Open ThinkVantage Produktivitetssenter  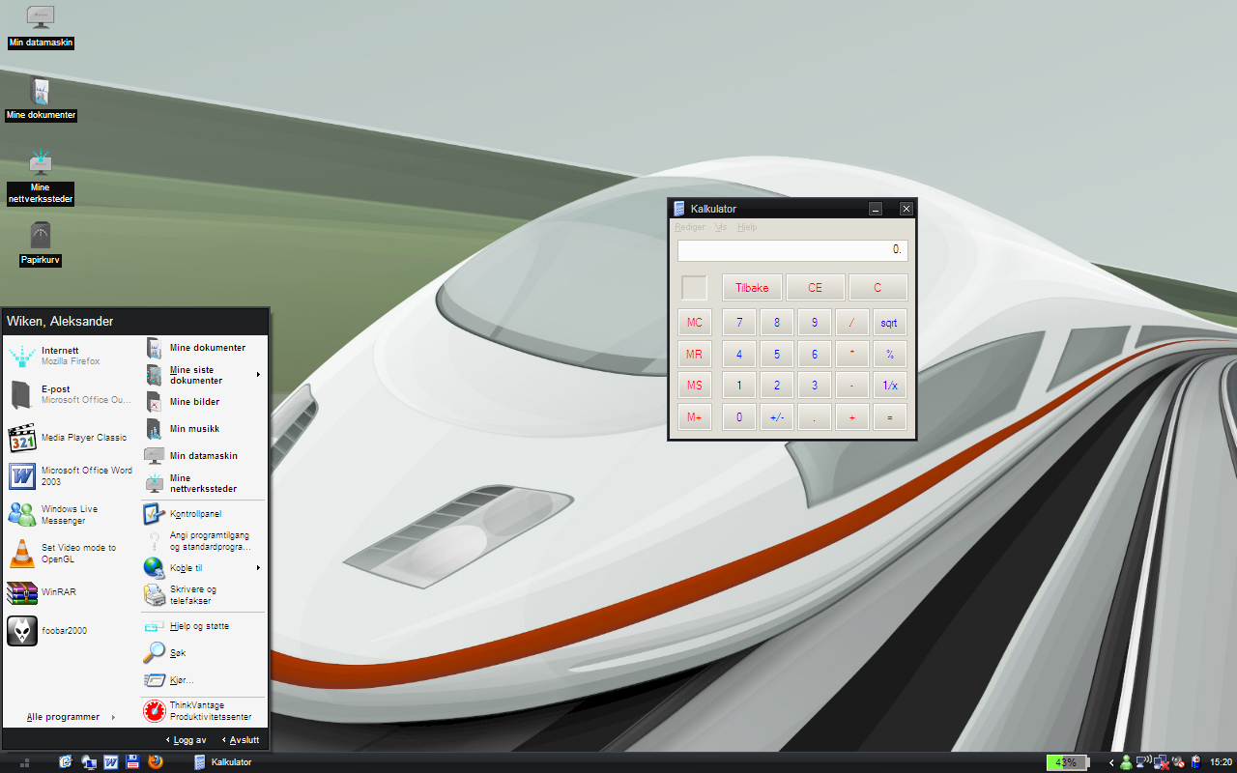[x=203, y=711]
